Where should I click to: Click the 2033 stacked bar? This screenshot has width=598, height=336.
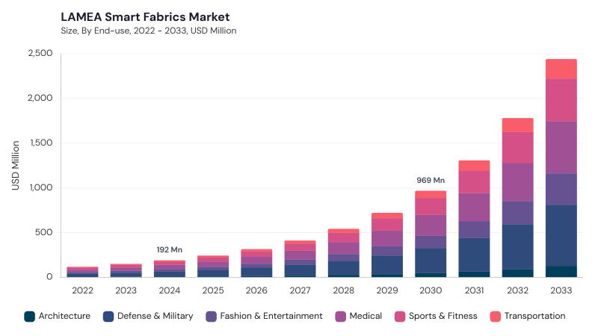tap(561, 168)
